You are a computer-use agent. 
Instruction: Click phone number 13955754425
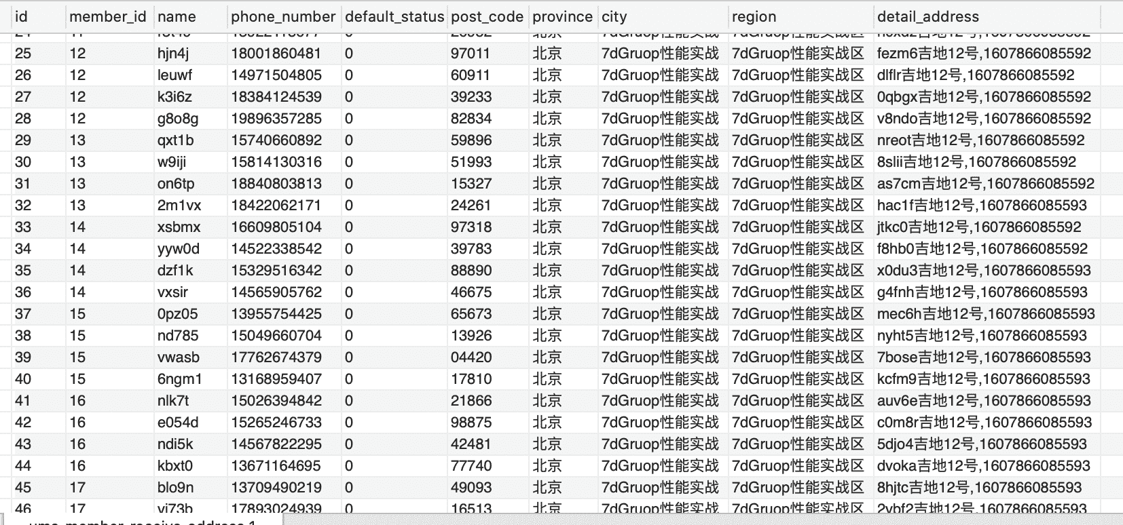click(x=276, y=314)
